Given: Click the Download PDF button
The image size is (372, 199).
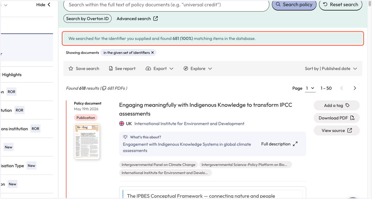Looking at the screenshot, I should 337,118.
